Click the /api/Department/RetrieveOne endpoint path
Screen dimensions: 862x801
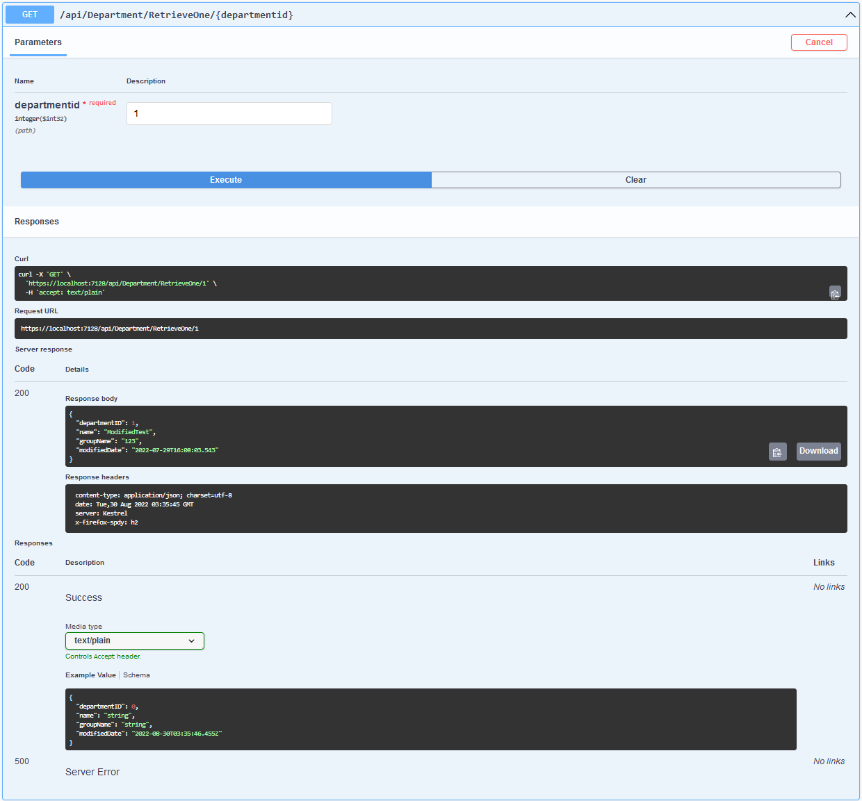click(x=176, y=15)
